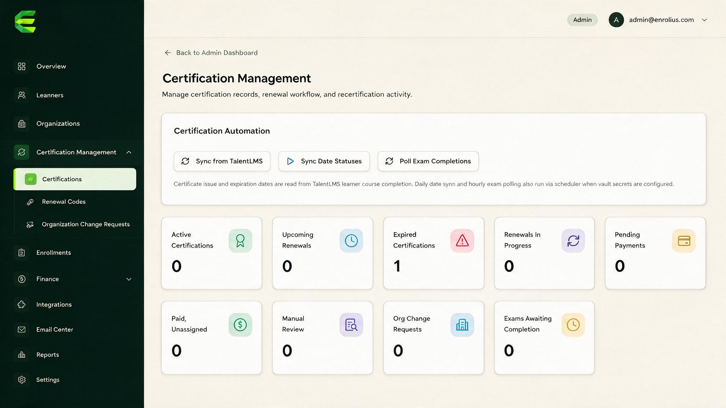
Task: Click Poll Exam Completions button
Action: (428, 161)
